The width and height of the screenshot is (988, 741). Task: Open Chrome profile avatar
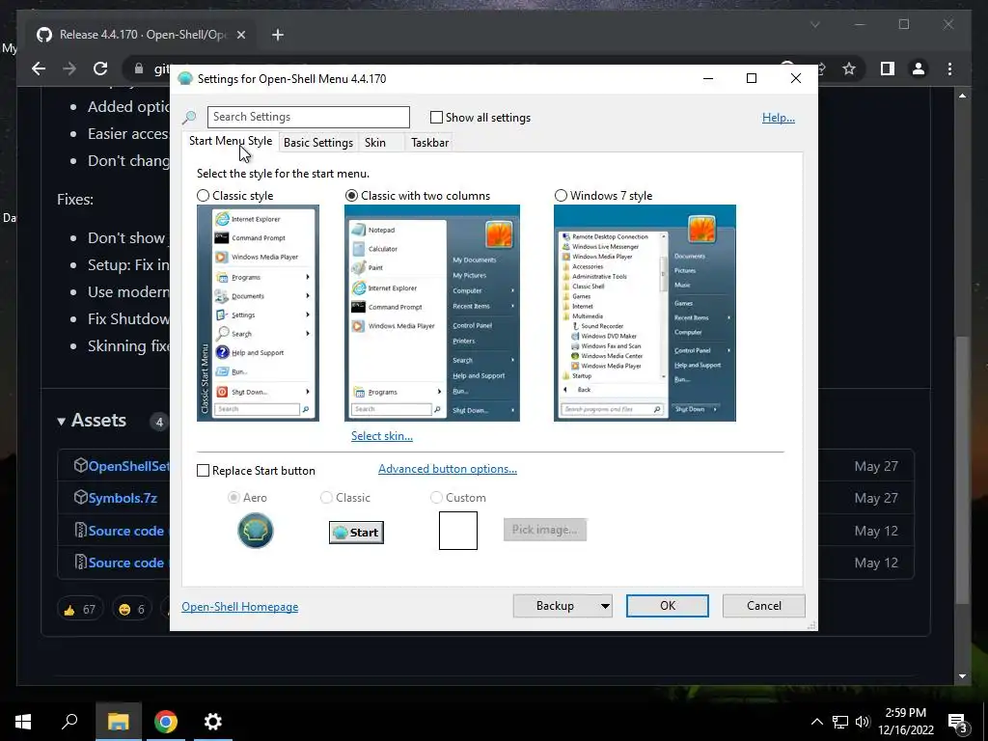[919, 69]
